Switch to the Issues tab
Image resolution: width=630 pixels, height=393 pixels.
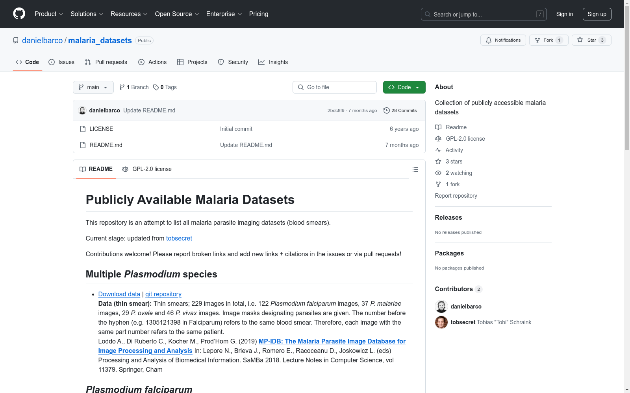(61, 62)
